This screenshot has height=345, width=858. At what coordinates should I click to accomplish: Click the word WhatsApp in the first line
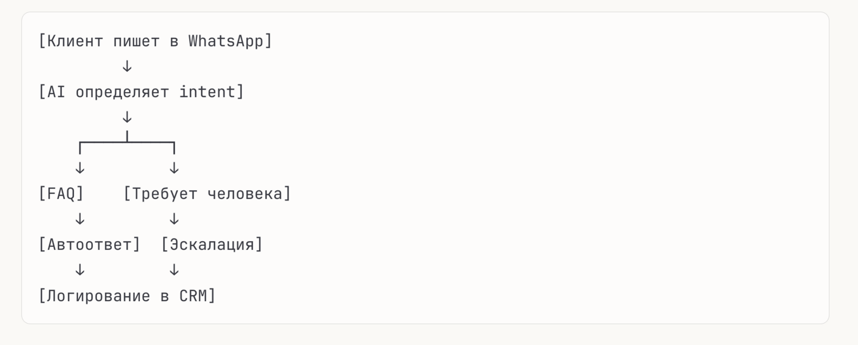226,41
